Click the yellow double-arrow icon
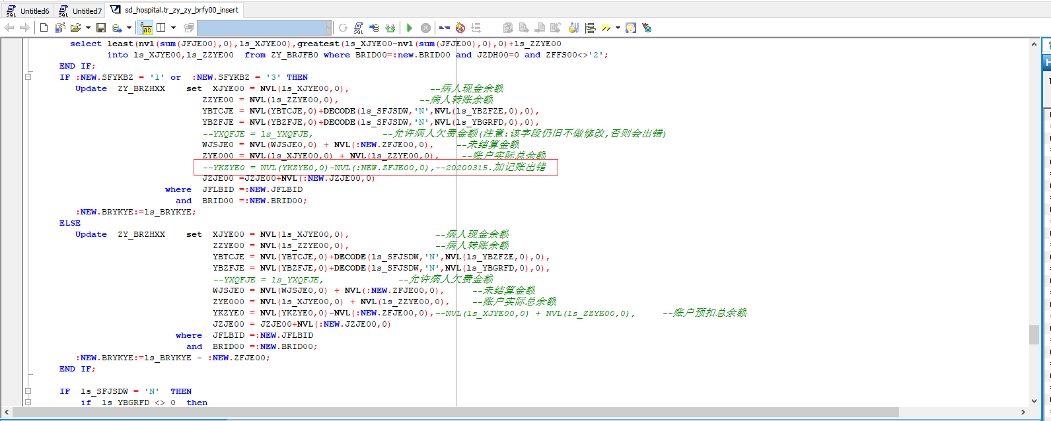Screen dimensions: 1051x421 tap(606, 28)
